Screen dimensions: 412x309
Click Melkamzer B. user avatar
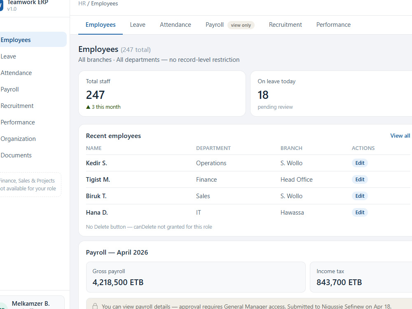pos(2,307)
